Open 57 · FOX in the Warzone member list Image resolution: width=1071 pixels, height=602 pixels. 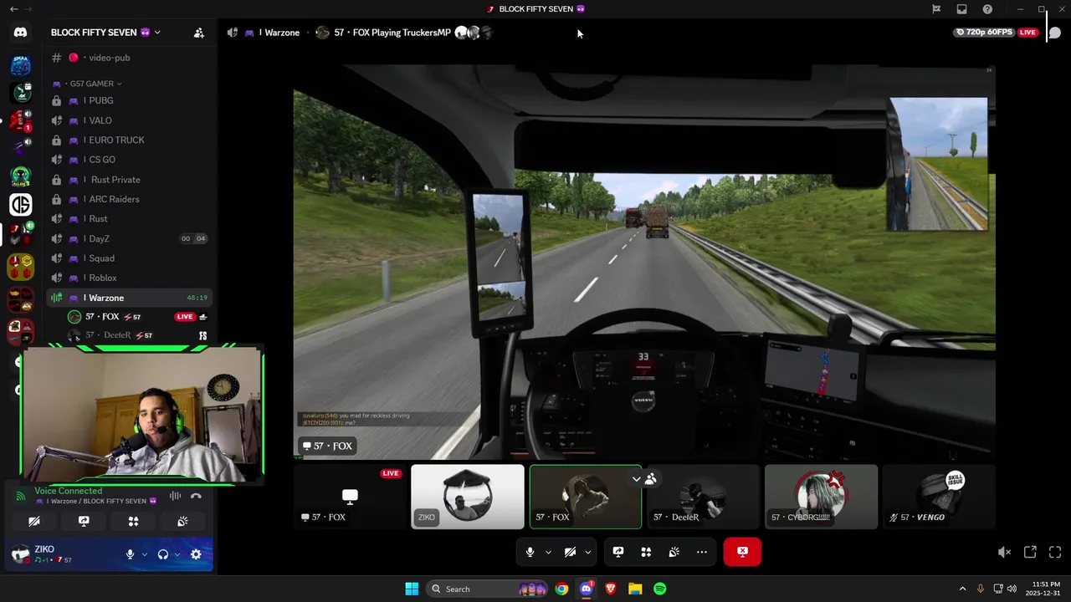click(x=138, y=317)
